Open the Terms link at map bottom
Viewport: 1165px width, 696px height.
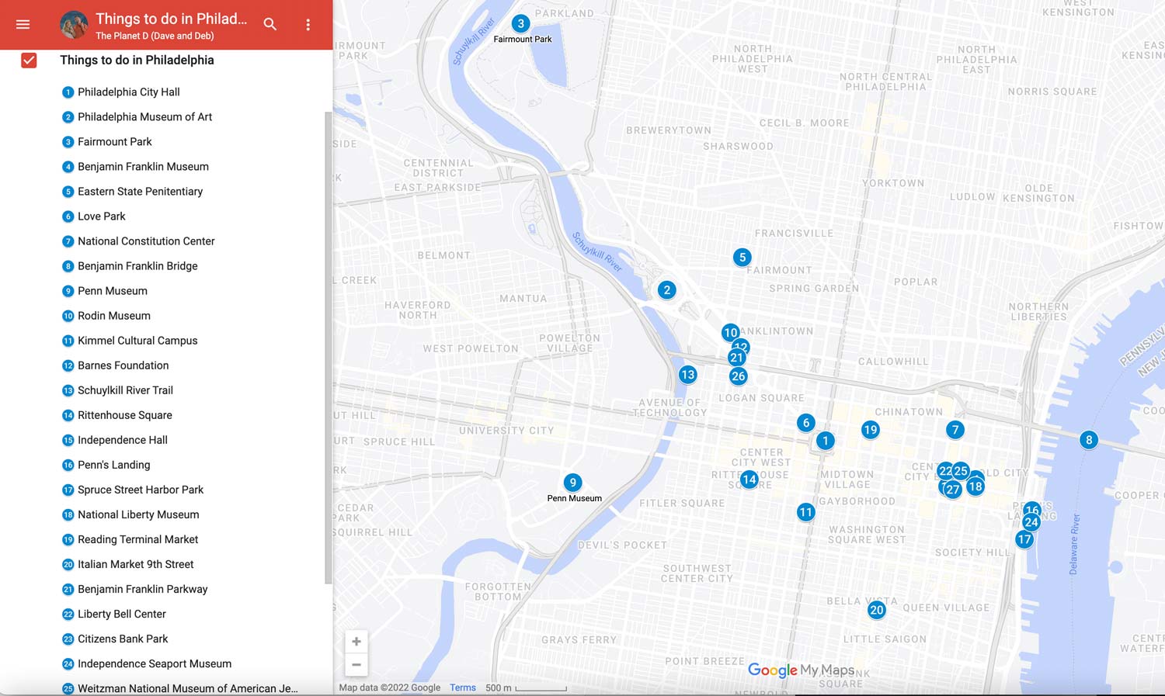point(462,687)
